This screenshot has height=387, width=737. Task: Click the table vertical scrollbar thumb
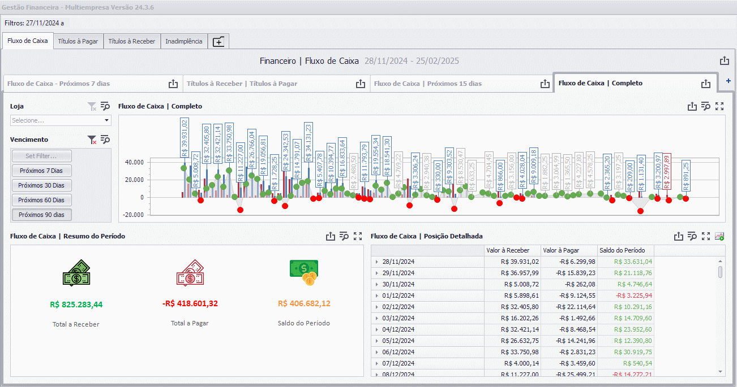point(721,272)
